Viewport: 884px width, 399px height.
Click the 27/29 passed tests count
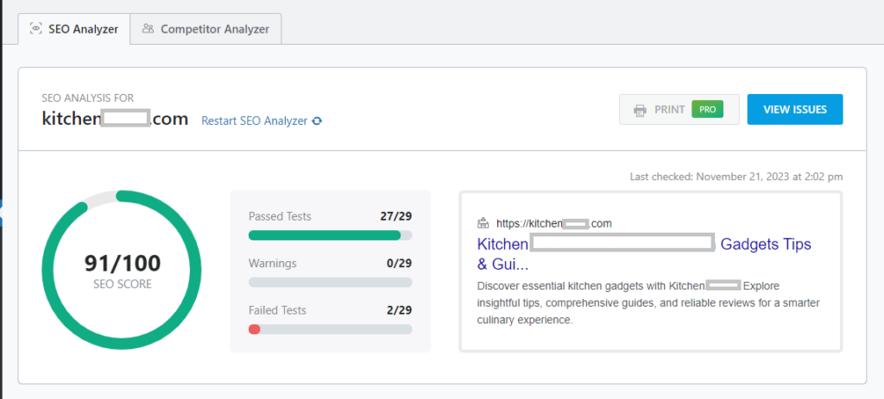coord(395,216)
